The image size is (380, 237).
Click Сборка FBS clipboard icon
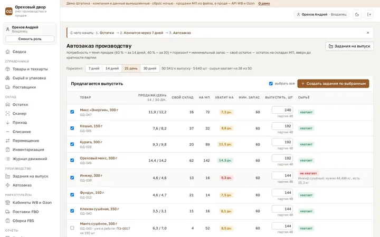pos(8,221)
